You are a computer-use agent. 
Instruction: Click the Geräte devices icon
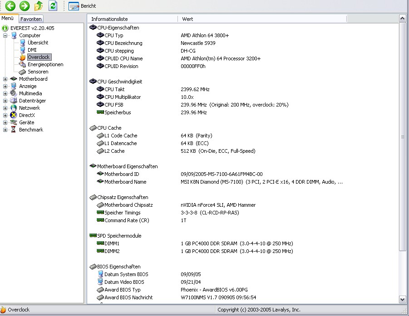(x=14, y=122)
